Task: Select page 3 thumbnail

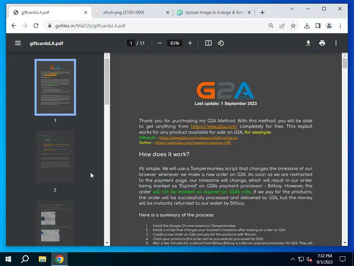Action: pyautogui.click(x=55, y=223)
